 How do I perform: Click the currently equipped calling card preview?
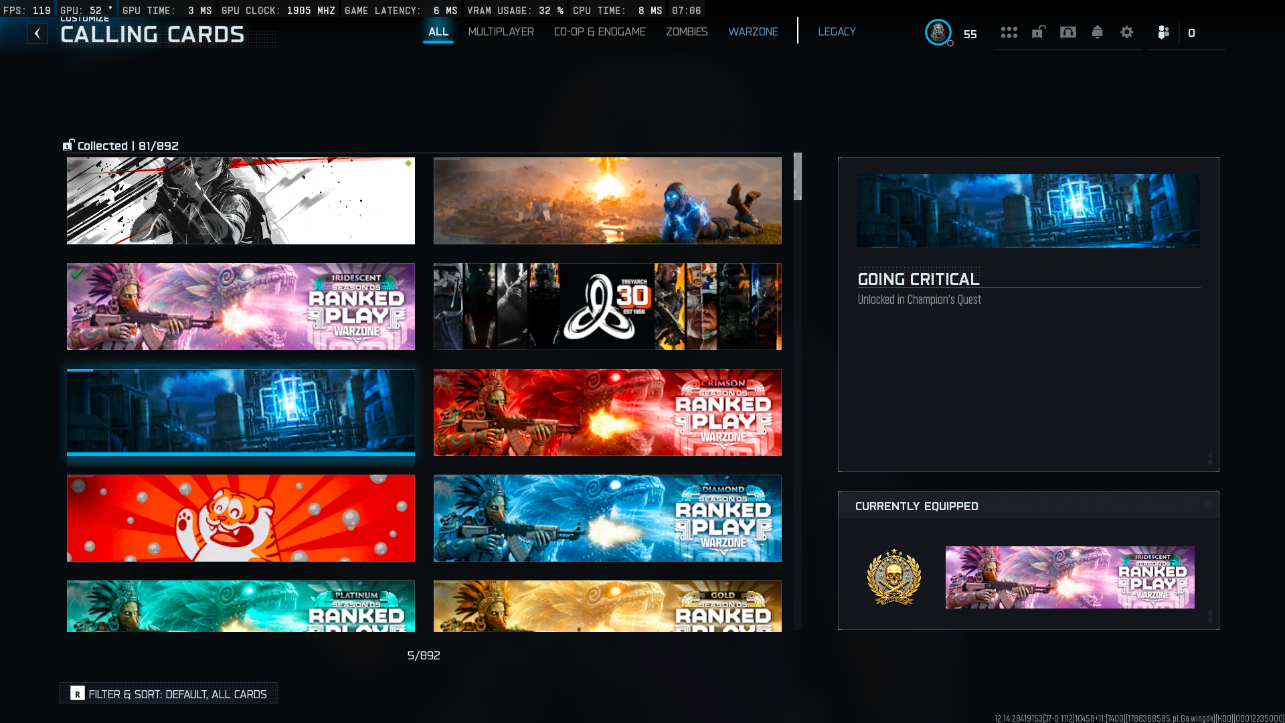pos(1069,577)
